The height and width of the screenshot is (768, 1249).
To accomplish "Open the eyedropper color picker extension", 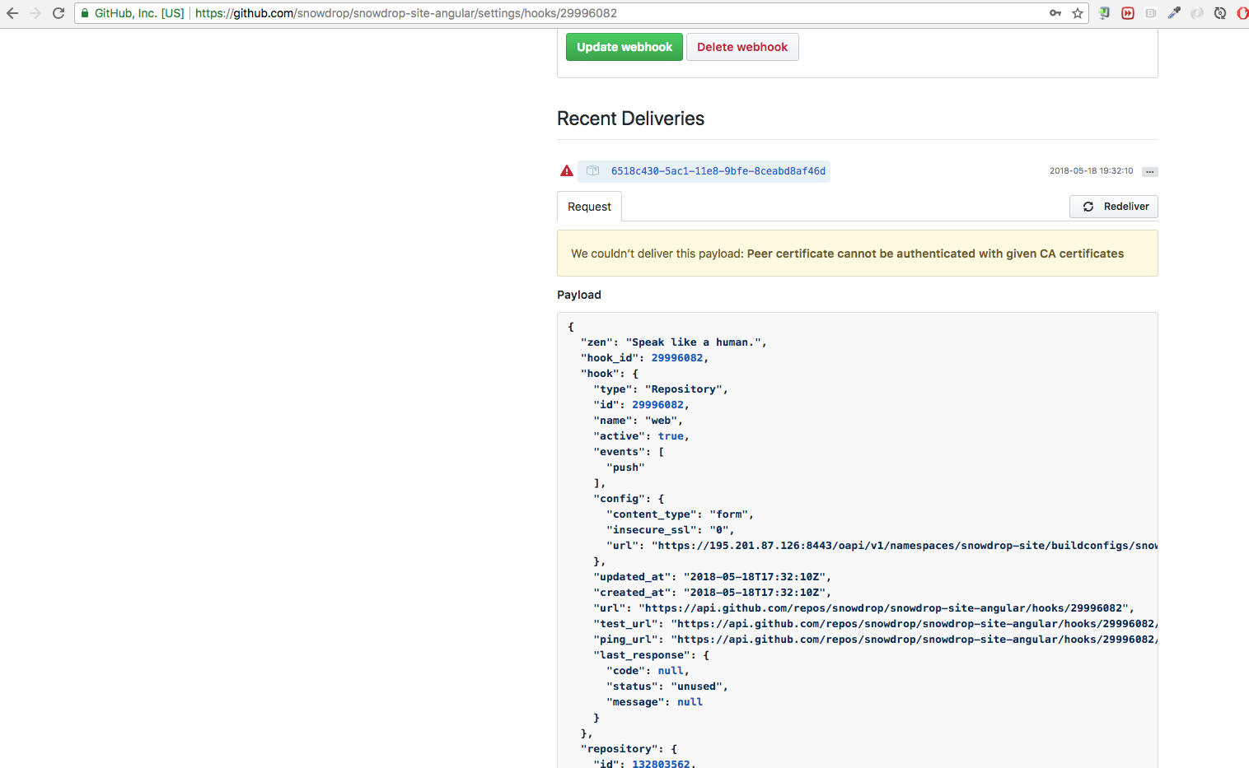I will point(1174,13).
